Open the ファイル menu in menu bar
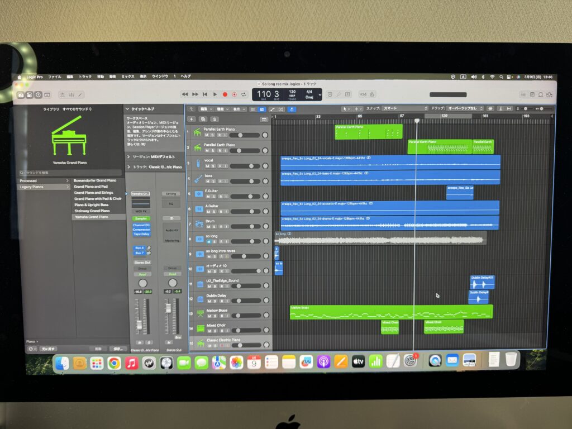Viewport: 572px width, 429px height. [55, 77]
